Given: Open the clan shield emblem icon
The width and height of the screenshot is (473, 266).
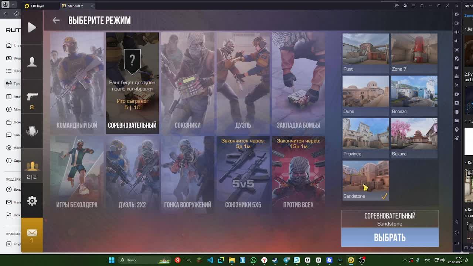Looking at the screenshot, I should (x=32, y=131).
